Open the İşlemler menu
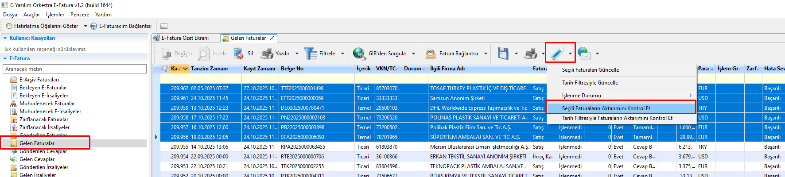Viewport: 785px width, 177px height. [55, 15]
